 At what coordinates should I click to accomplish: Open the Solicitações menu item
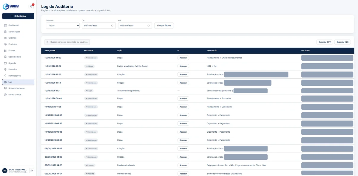tap(18, 32)
